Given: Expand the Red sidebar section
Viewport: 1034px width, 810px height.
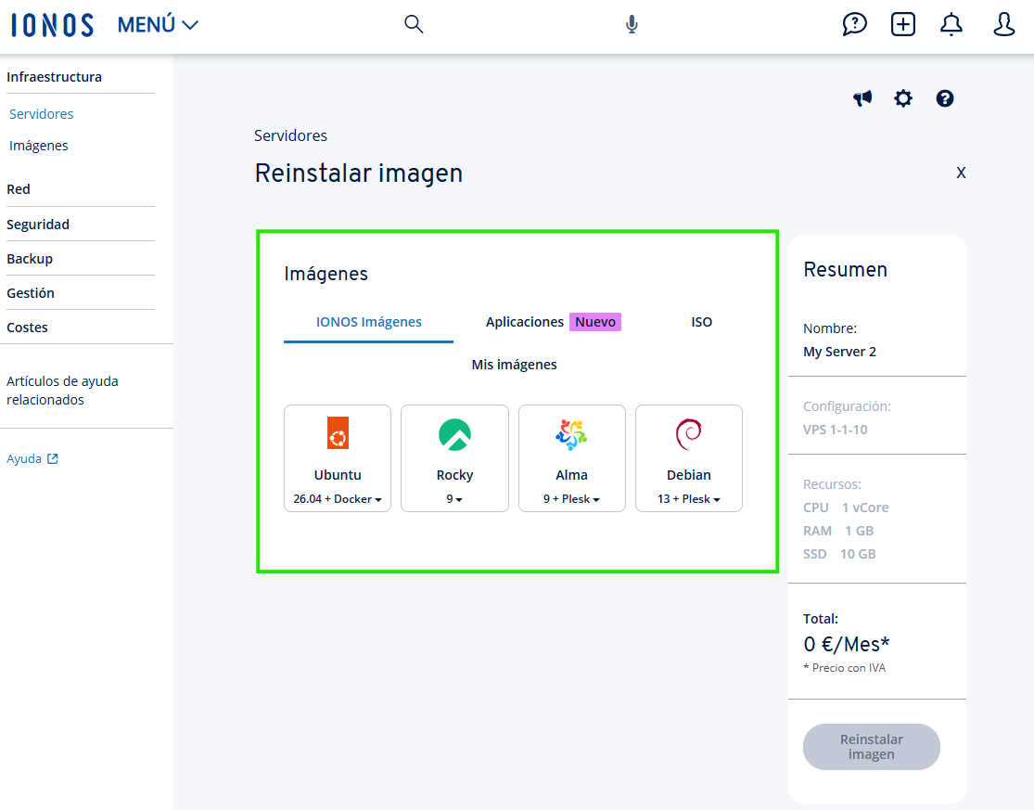Looking at the screenshot, I should point(19,189).
